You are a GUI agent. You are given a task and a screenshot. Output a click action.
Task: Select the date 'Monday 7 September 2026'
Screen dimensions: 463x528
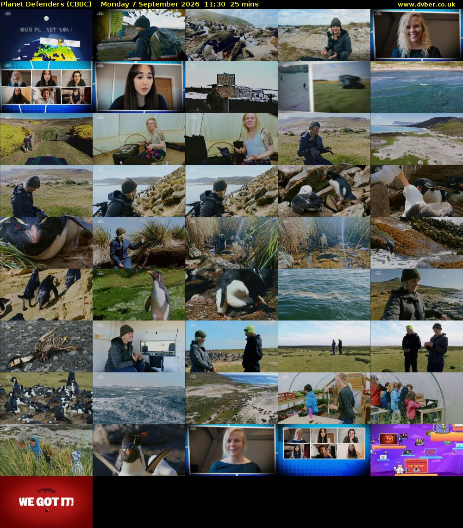[x=150, y=4]
